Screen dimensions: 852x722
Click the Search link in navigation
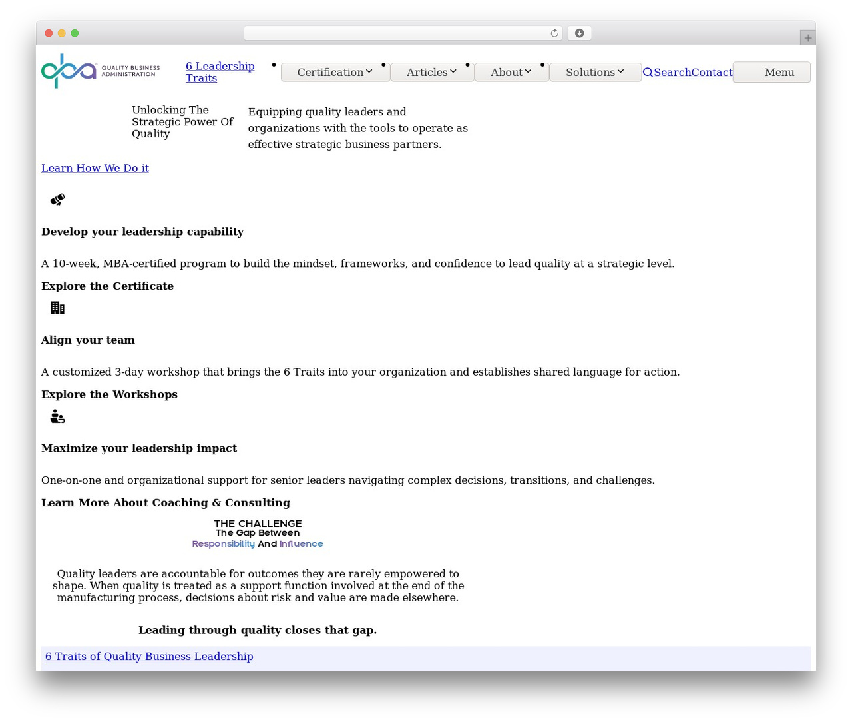672,73
